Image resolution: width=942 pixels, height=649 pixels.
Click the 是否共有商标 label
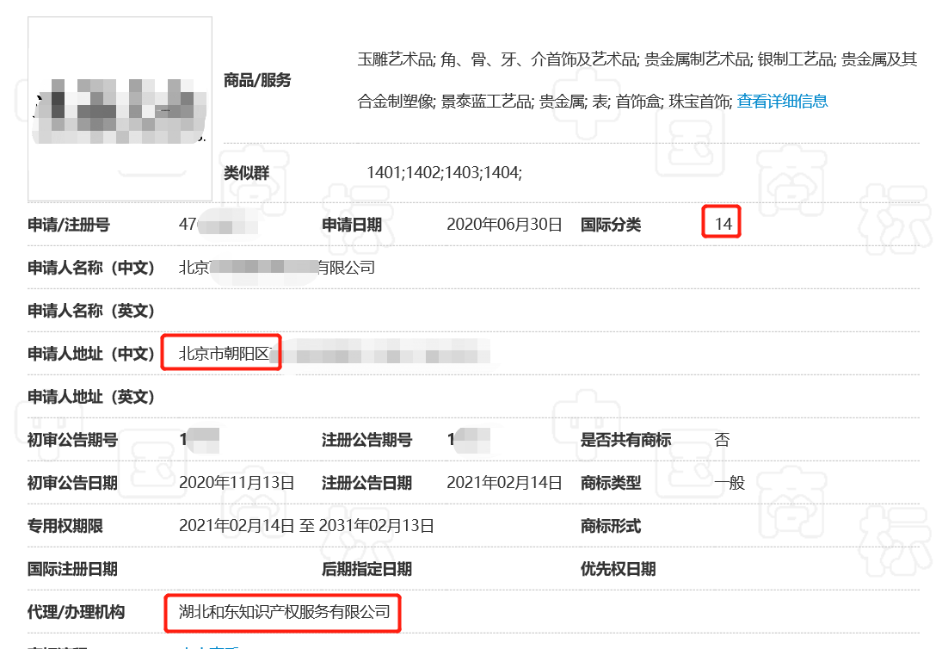(x=626, y=440)
